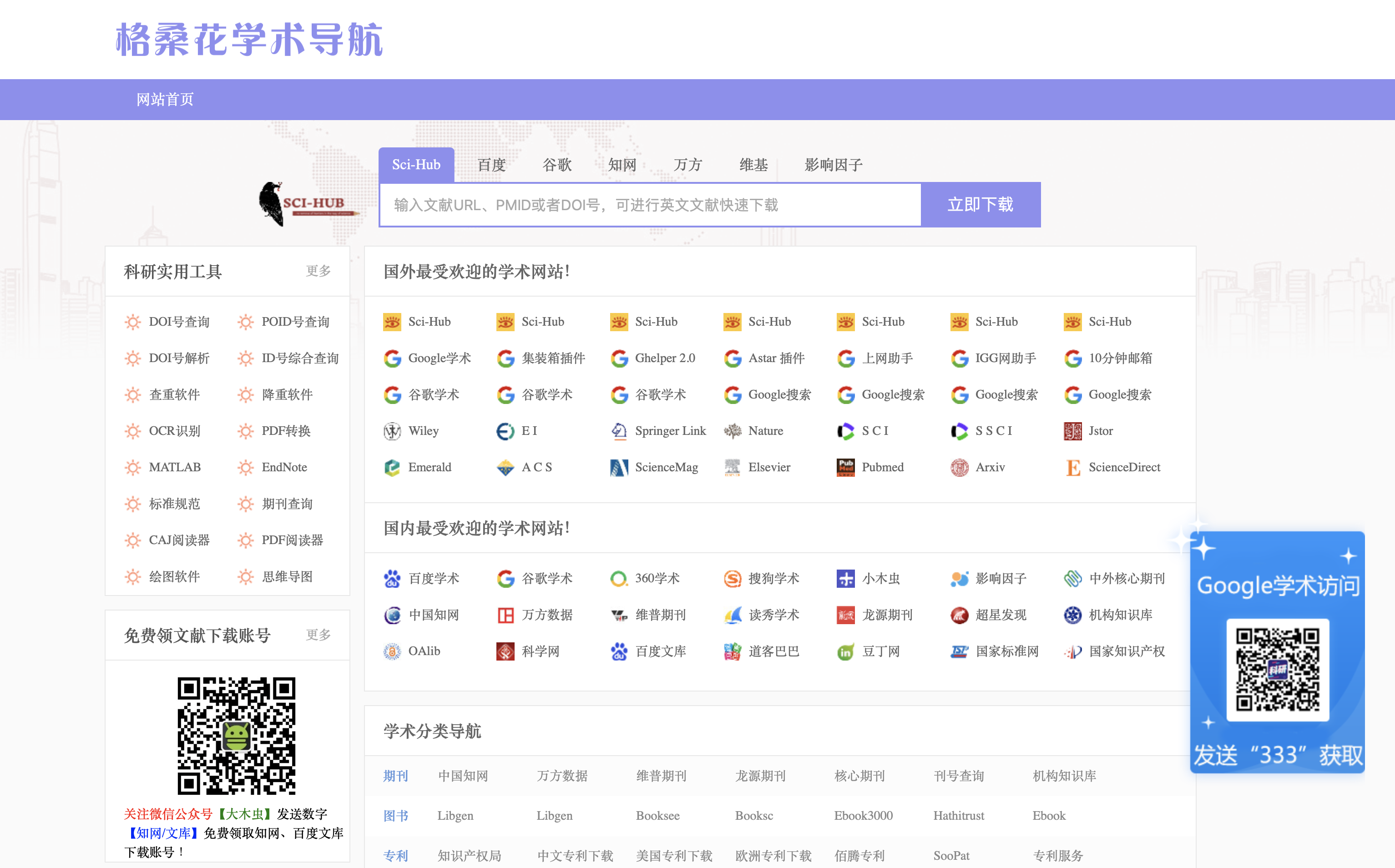Open the 图书 category label
The height and width of the screenshot is (868, 1395).
point(395,816)
